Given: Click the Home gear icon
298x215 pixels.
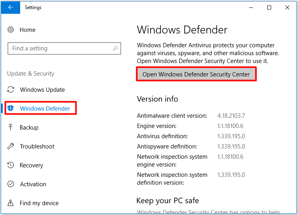Looking at the screenshot, I should (x=11, y=30).
